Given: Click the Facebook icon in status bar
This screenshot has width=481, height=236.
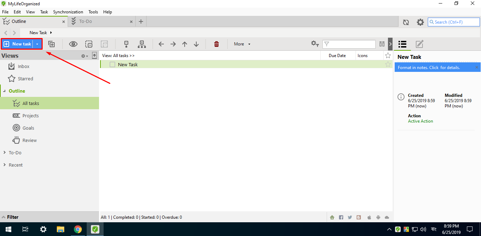Looking at the screenshot, I should 341,217.
